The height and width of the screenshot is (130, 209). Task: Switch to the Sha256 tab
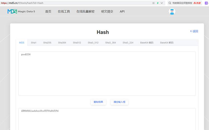tap(47, 43)
